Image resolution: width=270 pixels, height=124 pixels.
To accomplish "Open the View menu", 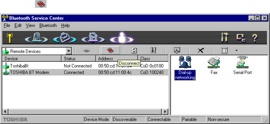I will pyautogui.click(x=30, y=26).
